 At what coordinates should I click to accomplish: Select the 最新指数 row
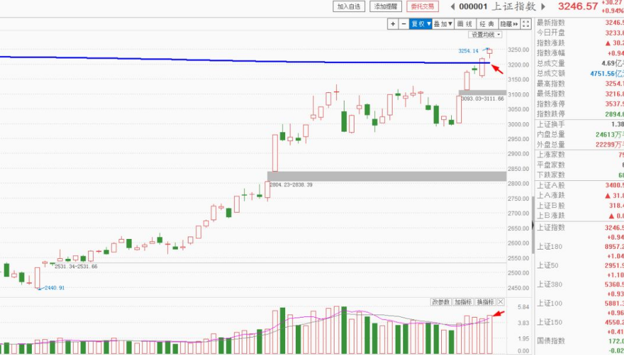[x=580, y=22]
